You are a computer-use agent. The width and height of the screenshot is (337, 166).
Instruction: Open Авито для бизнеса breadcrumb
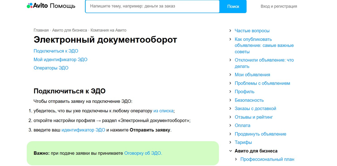point(70,30)
